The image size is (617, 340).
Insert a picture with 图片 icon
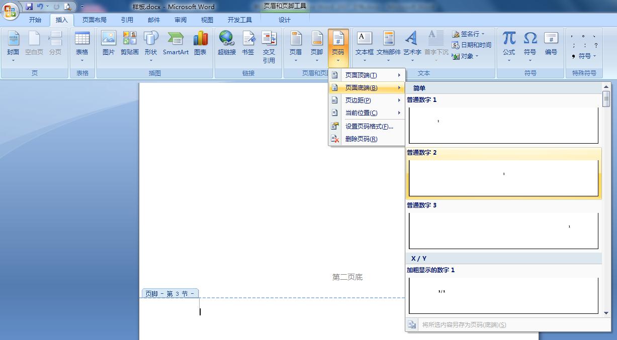coord(108,43)
